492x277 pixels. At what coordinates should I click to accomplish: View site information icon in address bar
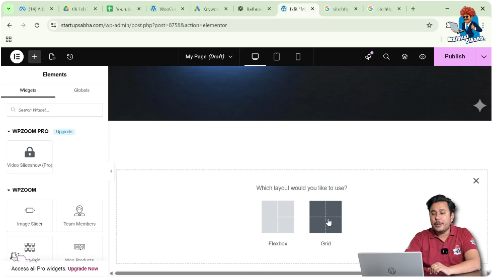(x=54, y=25)
